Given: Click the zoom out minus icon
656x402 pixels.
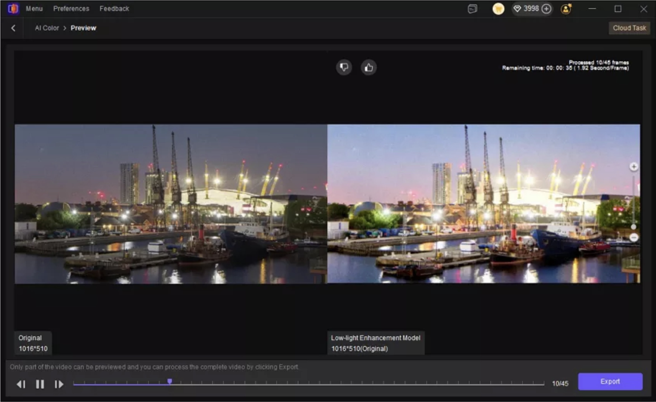Looking at the screenshot, I should pyautogui.click(x=634, y=238).
